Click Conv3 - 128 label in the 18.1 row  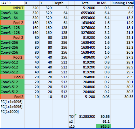coord(12,28)
